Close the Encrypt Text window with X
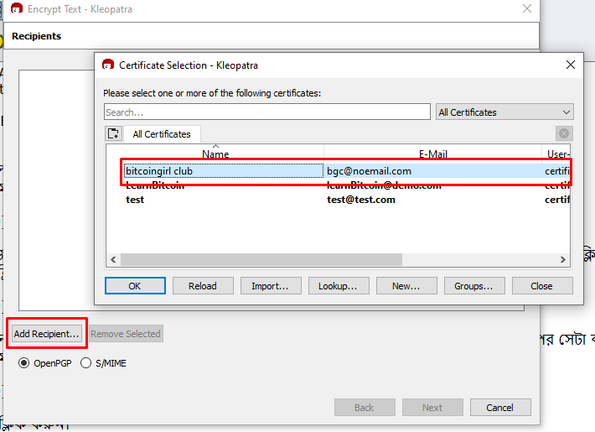The width and height of the screenshot is (595, 432). (526, 8)
